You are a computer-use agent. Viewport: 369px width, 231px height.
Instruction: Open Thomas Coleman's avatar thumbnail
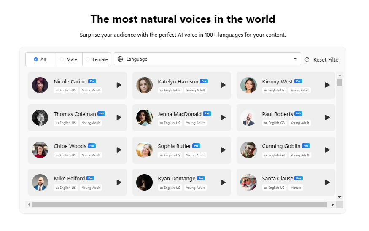tap(40, 118)
